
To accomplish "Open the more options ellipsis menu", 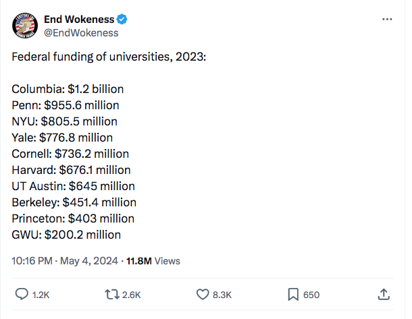I will (x=387, y=20).
